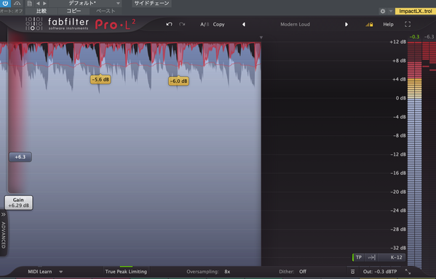Open the MIDI Learn dropdown arrow

(x=61, y=272)
